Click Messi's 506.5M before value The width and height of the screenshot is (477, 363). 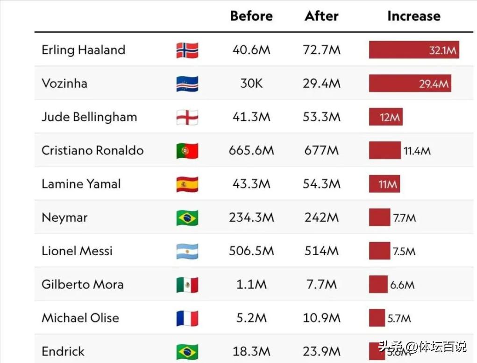point(251,251)
